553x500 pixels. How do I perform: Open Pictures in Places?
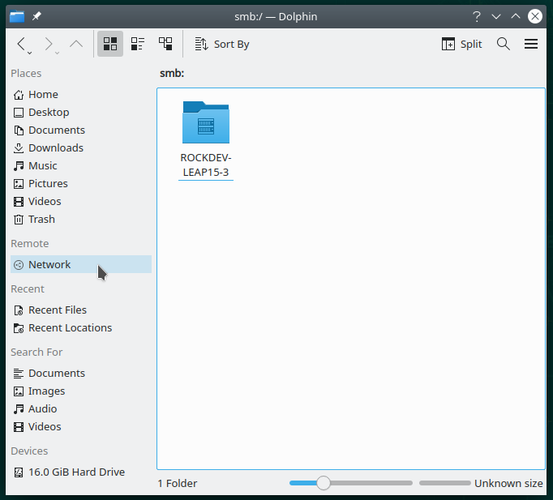coord(81,184)
